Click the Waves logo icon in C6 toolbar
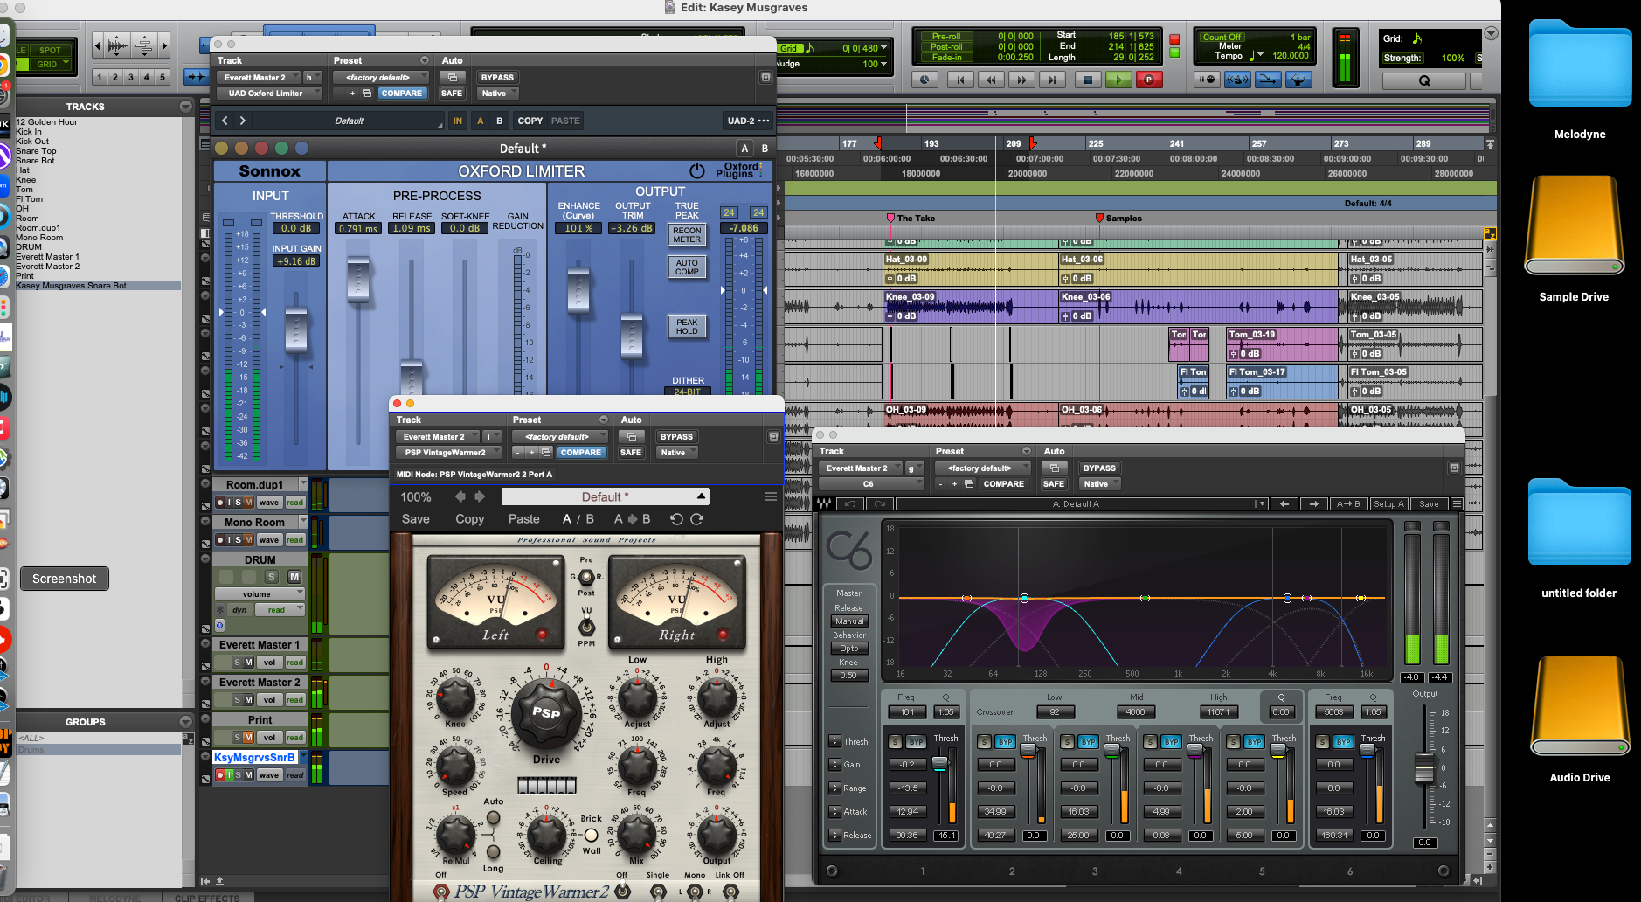Screen dimensions: 1641x902 coord(823,503)
